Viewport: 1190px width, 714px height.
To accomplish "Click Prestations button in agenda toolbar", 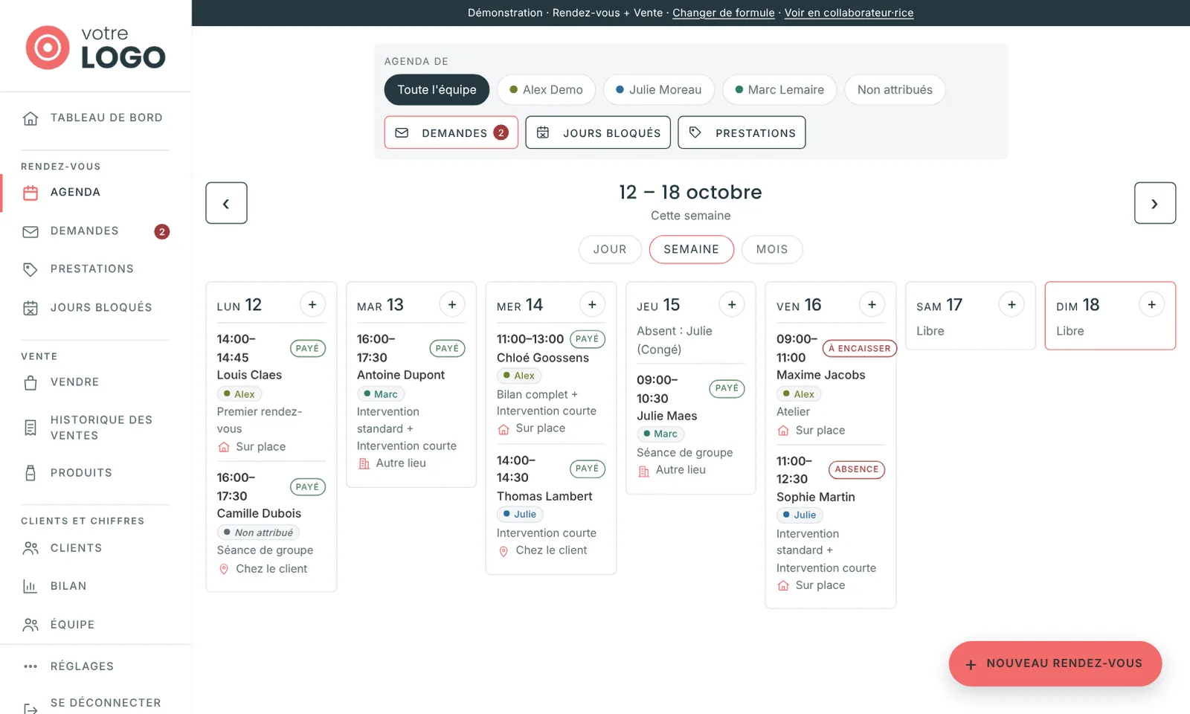I will pyautogui.click(x=742, y=132).
